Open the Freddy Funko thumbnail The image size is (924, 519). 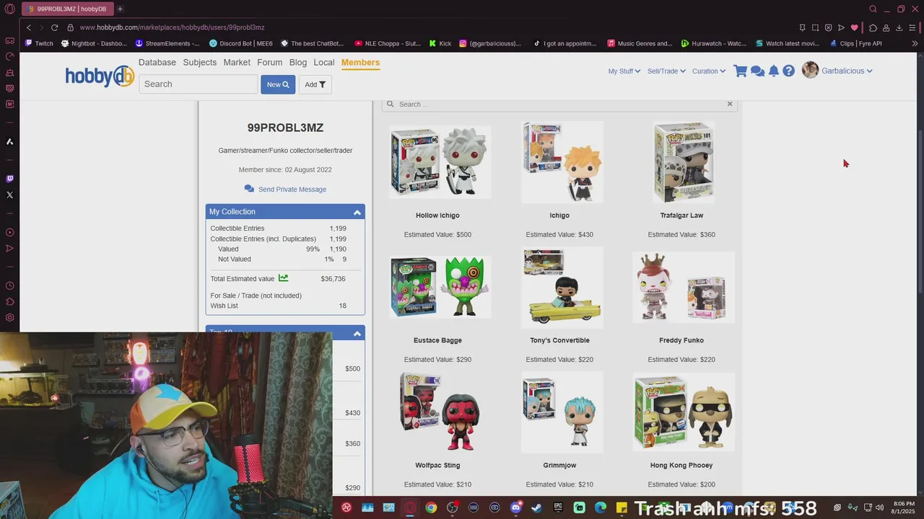tap(683, 287)
